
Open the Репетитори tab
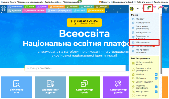pyautogui.click(x=96, y=10)
